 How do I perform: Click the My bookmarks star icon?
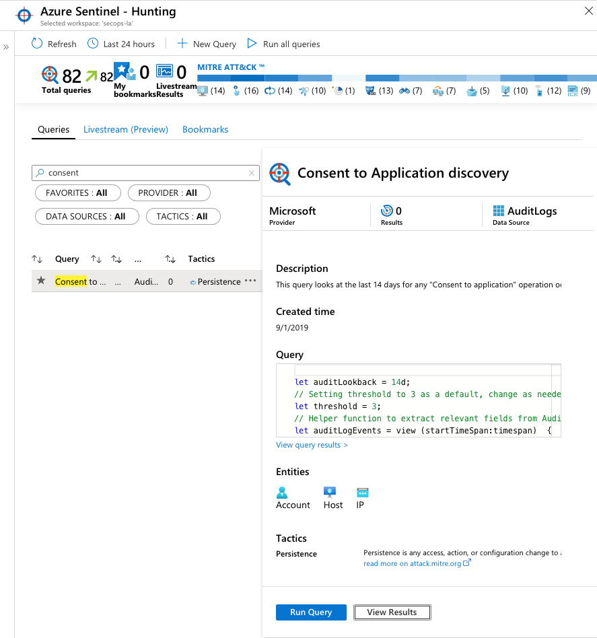125,71
